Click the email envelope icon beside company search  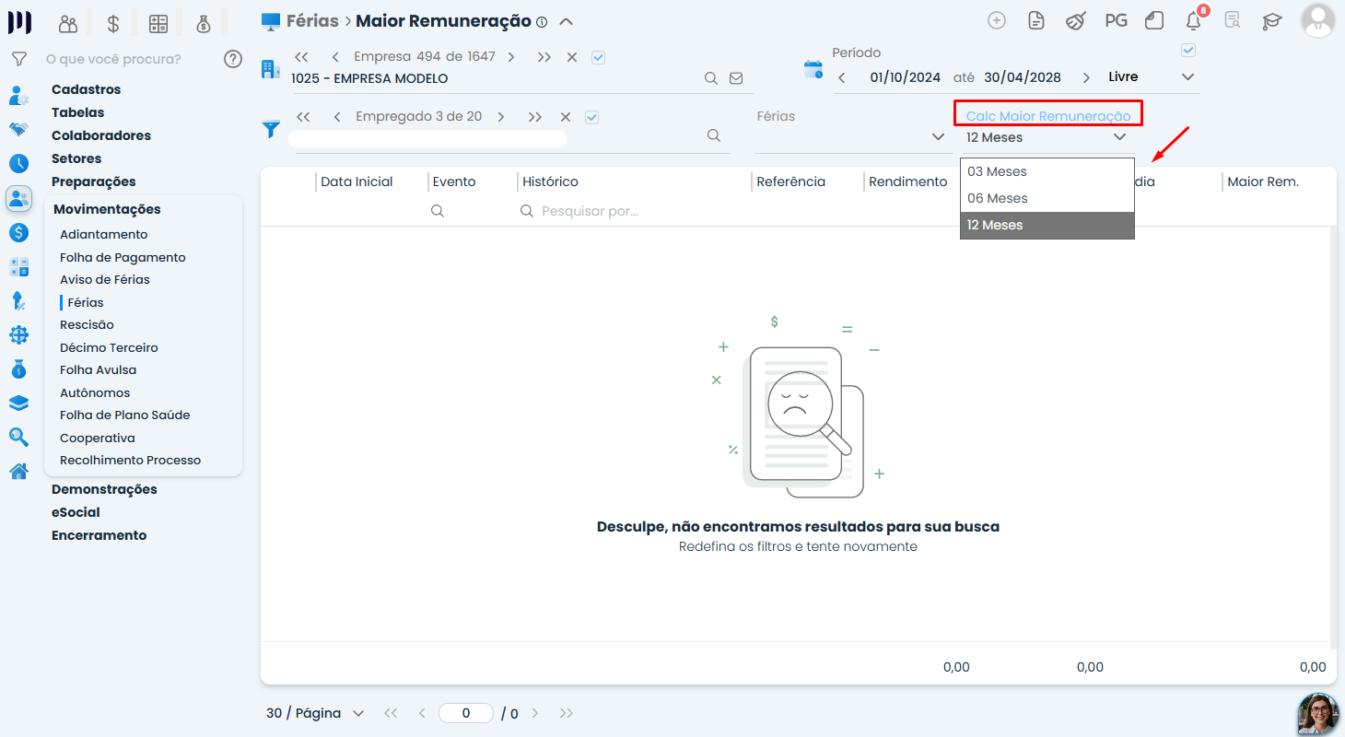(736, 78)
